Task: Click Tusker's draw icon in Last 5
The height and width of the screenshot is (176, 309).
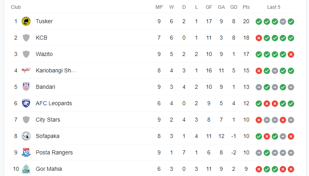Action: click(283, 22)
